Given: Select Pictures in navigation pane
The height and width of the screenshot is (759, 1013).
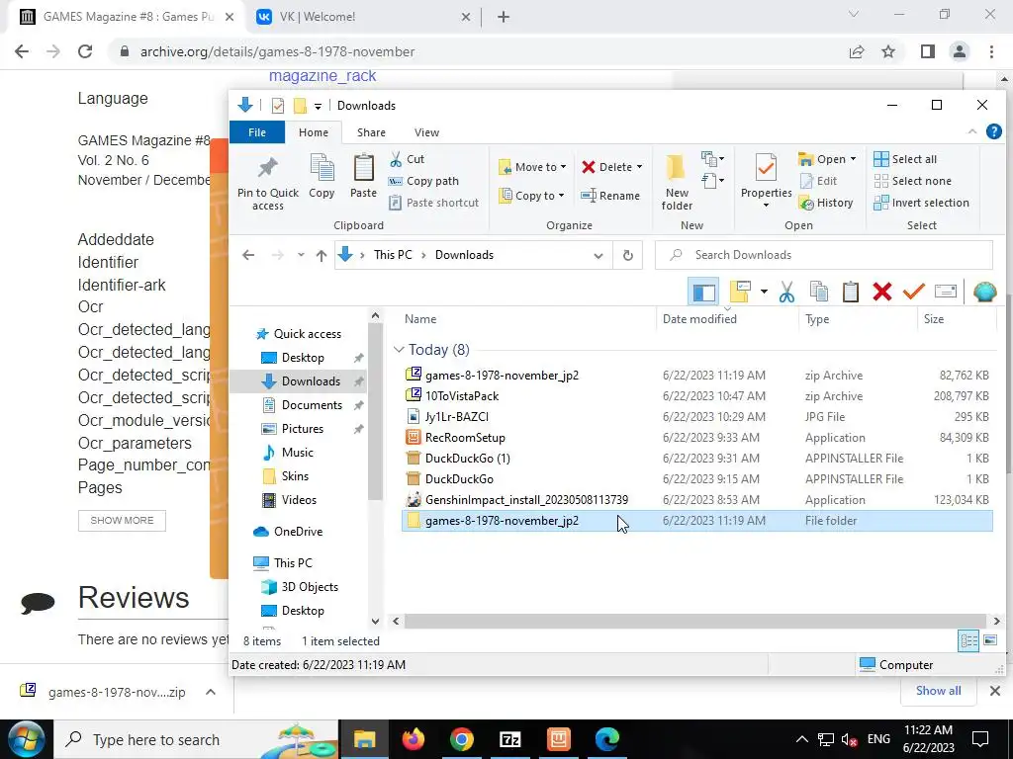Looking at the screenshot, I should (x=302, y=429).
